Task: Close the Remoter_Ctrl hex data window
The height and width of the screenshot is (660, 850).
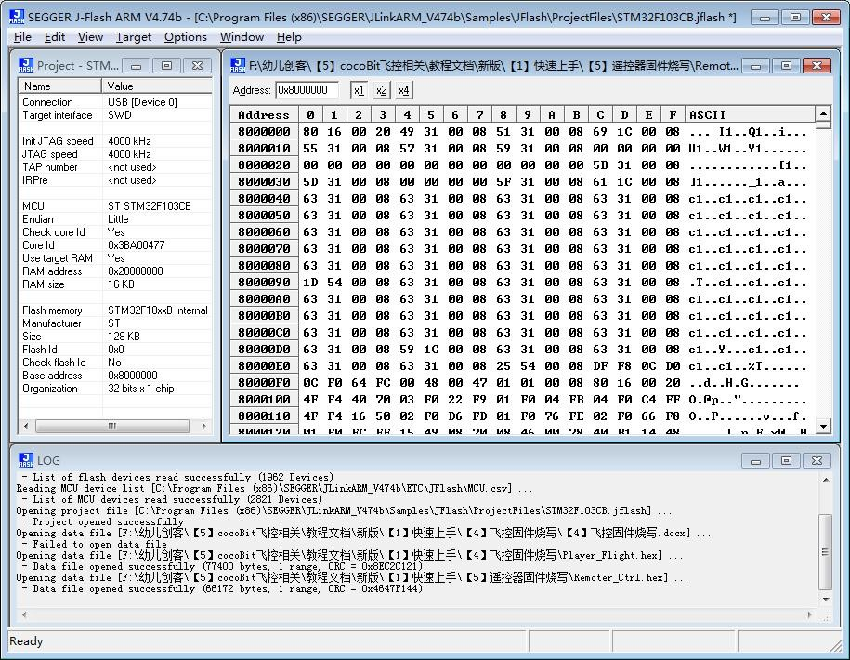Action: [x=817, y=66]
